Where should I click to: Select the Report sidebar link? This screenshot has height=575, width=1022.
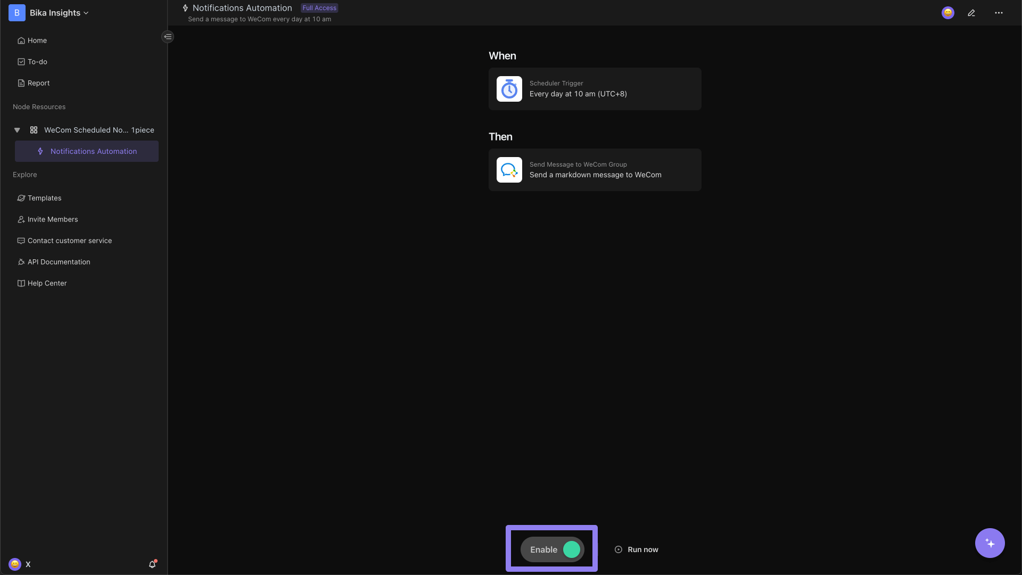pyautogui.click(x=39, y=84)
